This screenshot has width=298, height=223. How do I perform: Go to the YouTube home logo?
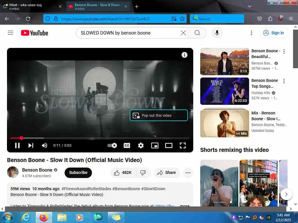click(x=34, y=33)
